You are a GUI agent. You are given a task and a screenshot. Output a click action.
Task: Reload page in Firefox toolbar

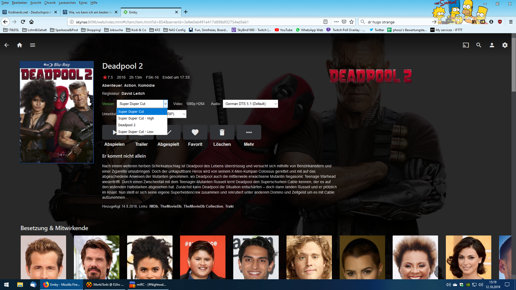click(23, 22)
